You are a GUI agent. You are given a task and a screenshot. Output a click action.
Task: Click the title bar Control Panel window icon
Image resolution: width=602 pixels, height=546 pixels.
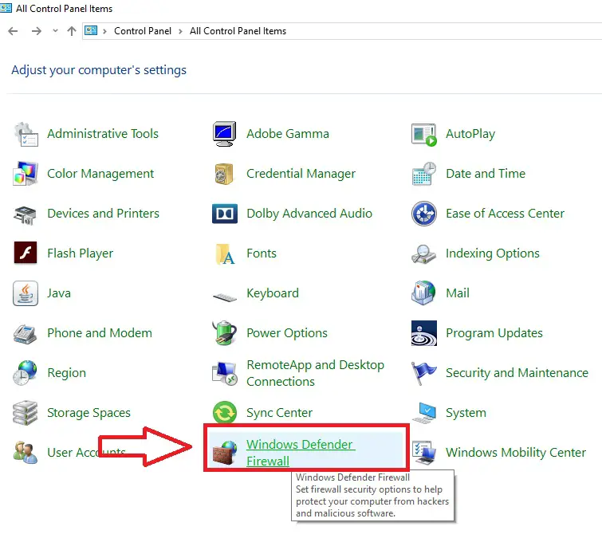[6, 8]
